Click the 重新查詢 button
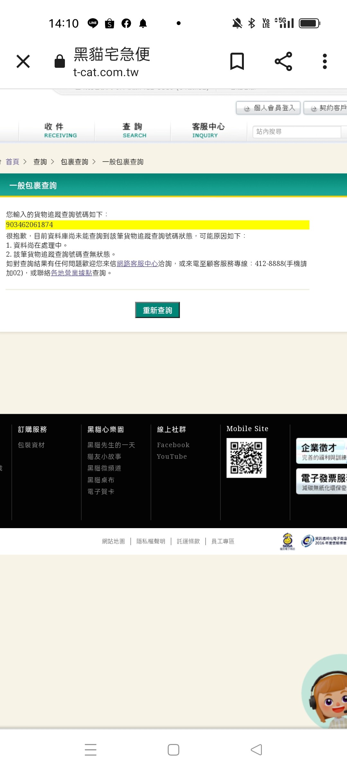This screenshot has height=771, width=347. pos(157,310)
